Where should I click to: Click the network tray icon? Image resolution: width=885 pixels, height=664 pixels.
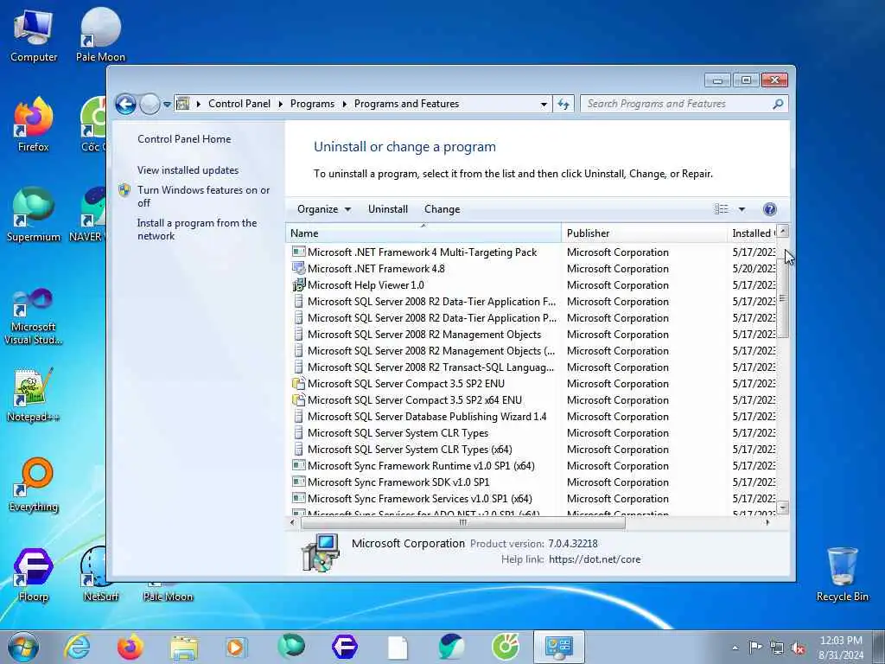coord(777,648)
